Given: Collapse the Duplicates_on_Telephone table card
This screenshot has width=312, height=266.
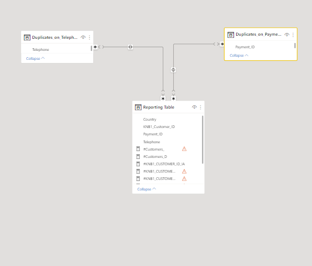Looking at the screenshot, I should point(35,58).
